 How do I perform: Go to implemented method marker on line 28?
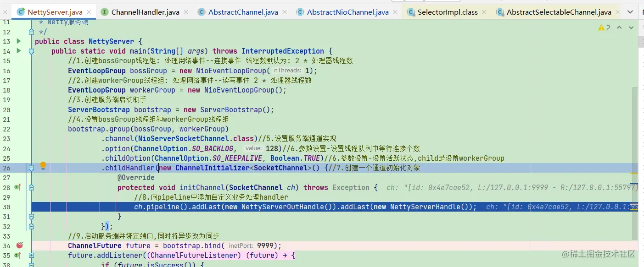18,187
